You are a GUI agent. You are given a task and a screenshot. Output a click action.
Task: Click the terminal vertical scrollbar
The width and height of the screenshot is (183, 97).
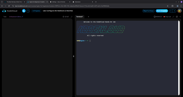pos(179,58)
